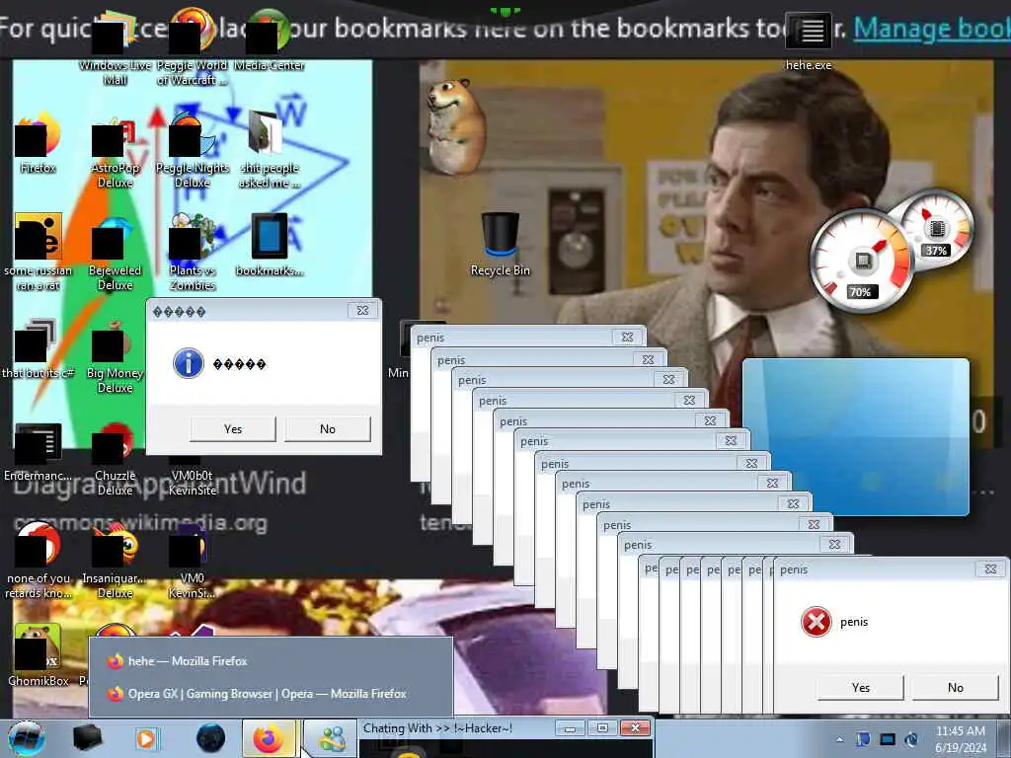Select the 'none of you retards kno...' icon
Screen dimensions: 1011x758
(39, 560)
